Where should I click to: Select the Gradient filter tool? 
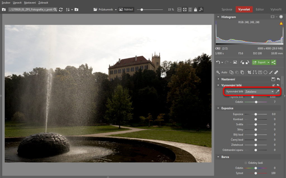point(260,72)
